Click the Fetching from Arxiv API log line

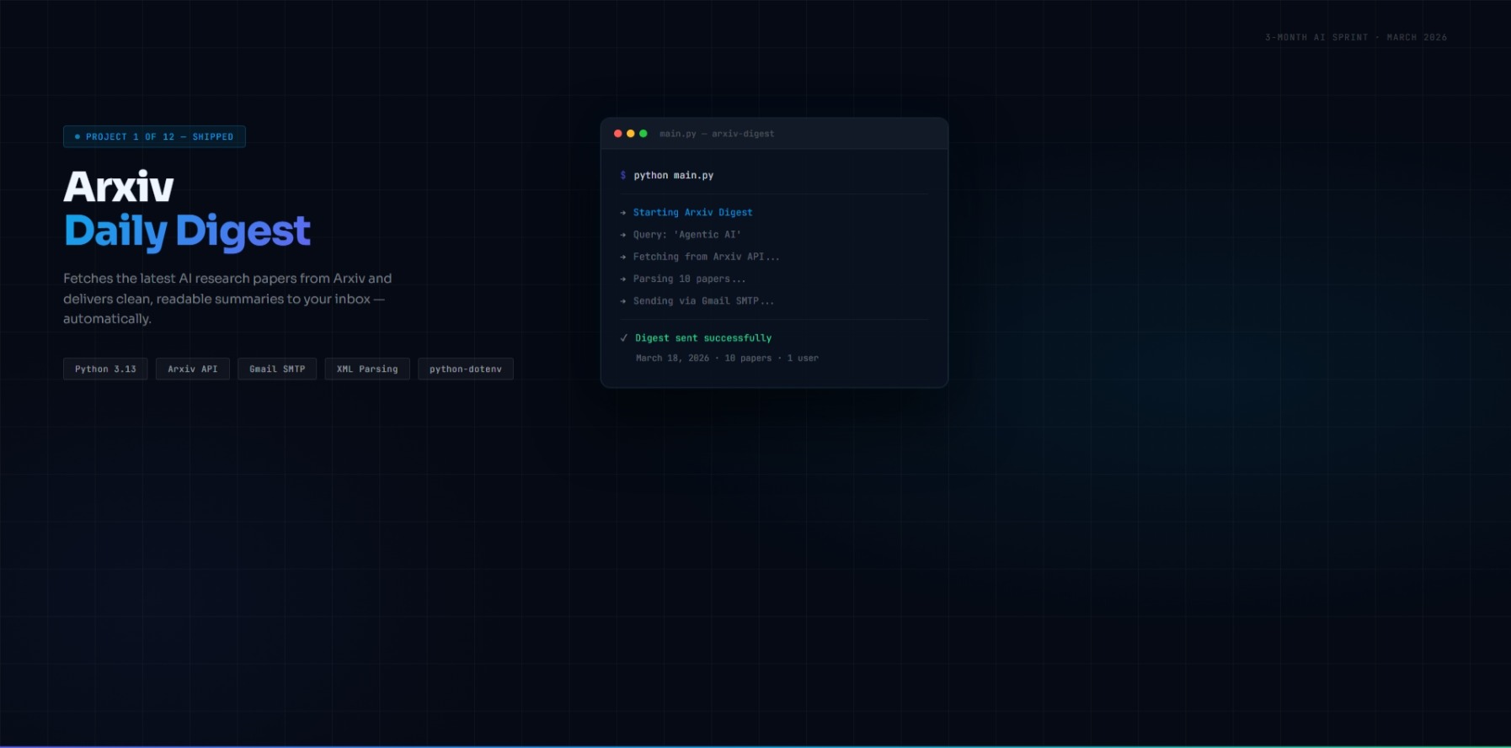point(707,257)
